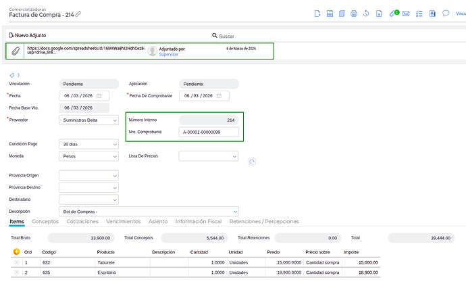
Task: Click the tag icon above Vinculación
Action: pos(12,74)
